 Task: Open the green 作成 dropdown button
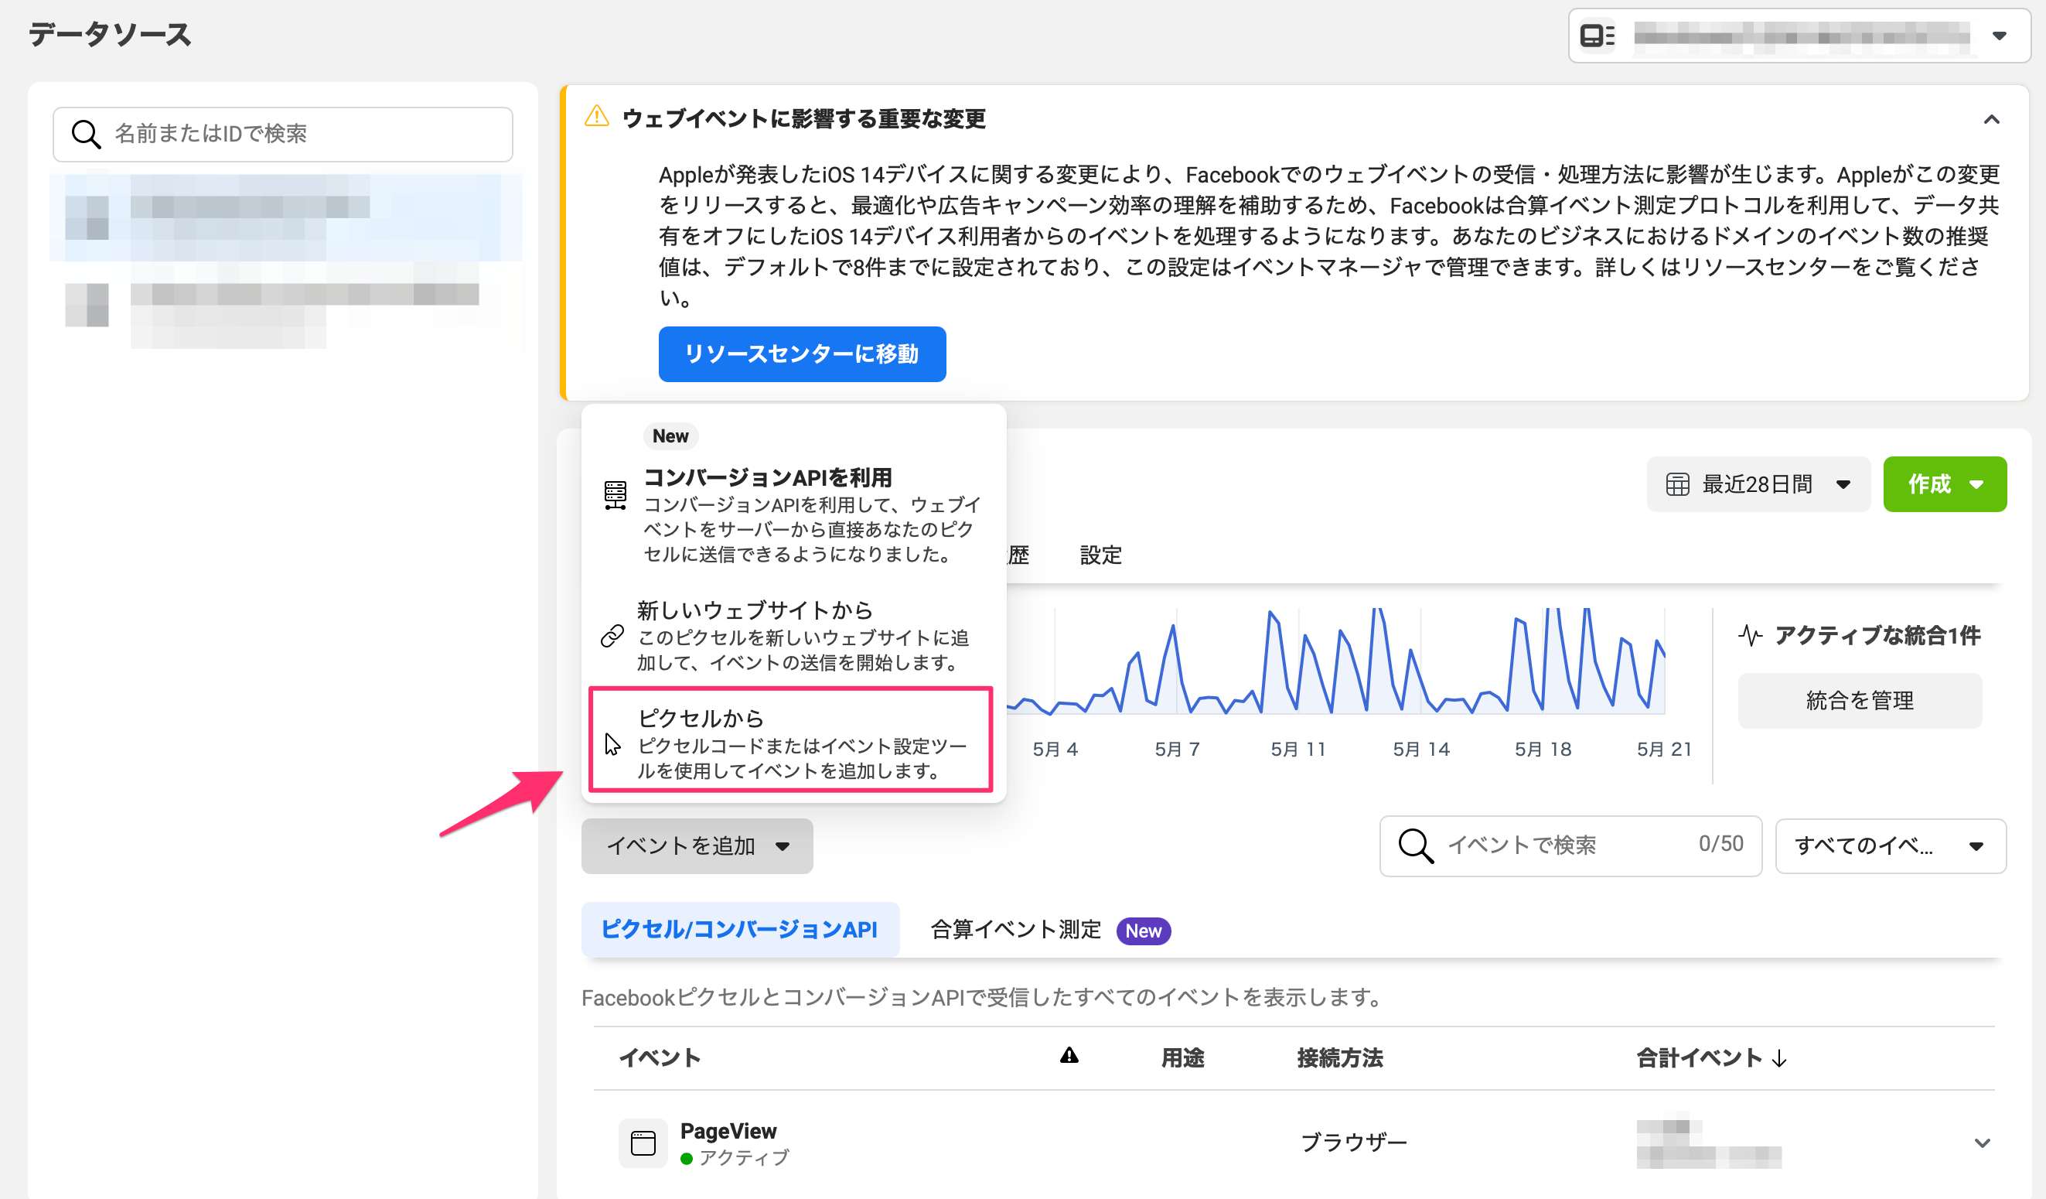pyautogui.click(x=1945, y=485)
